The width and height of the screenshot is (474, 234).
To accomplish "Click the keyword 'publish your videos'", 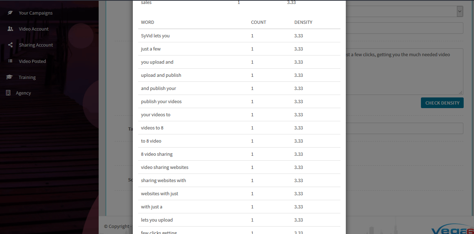I will tap(161, 101).
